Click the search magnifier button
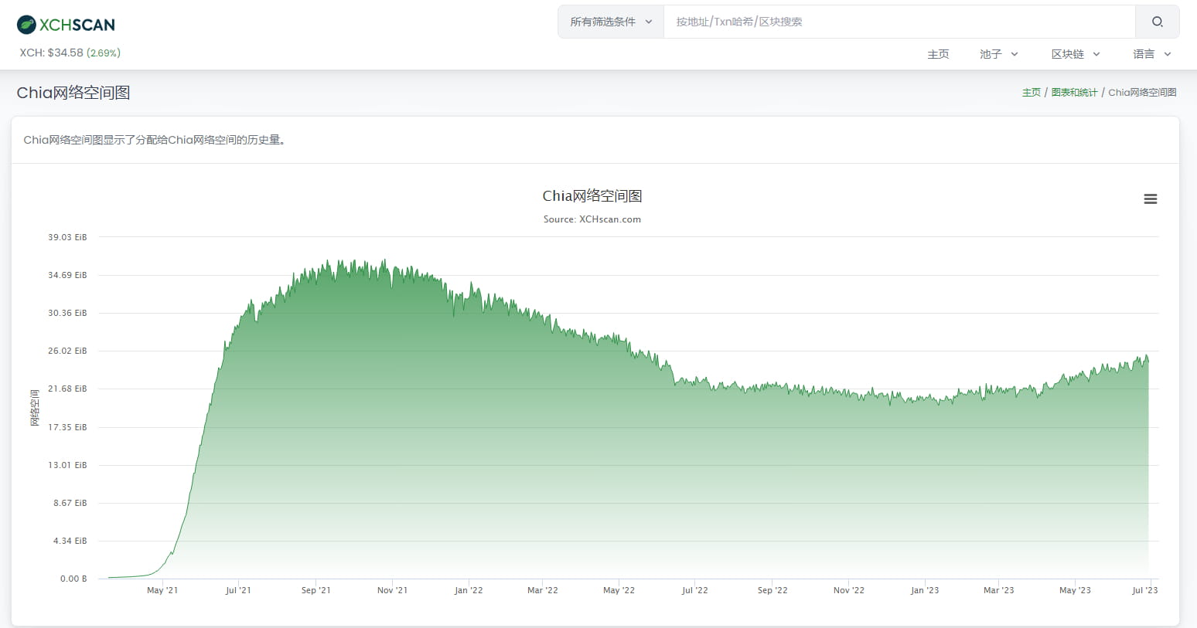Screen dimensions: 1197x628 1157,22
